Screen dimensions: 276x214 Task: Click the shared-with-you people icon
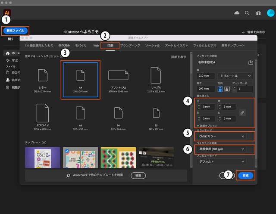point(8,80)
